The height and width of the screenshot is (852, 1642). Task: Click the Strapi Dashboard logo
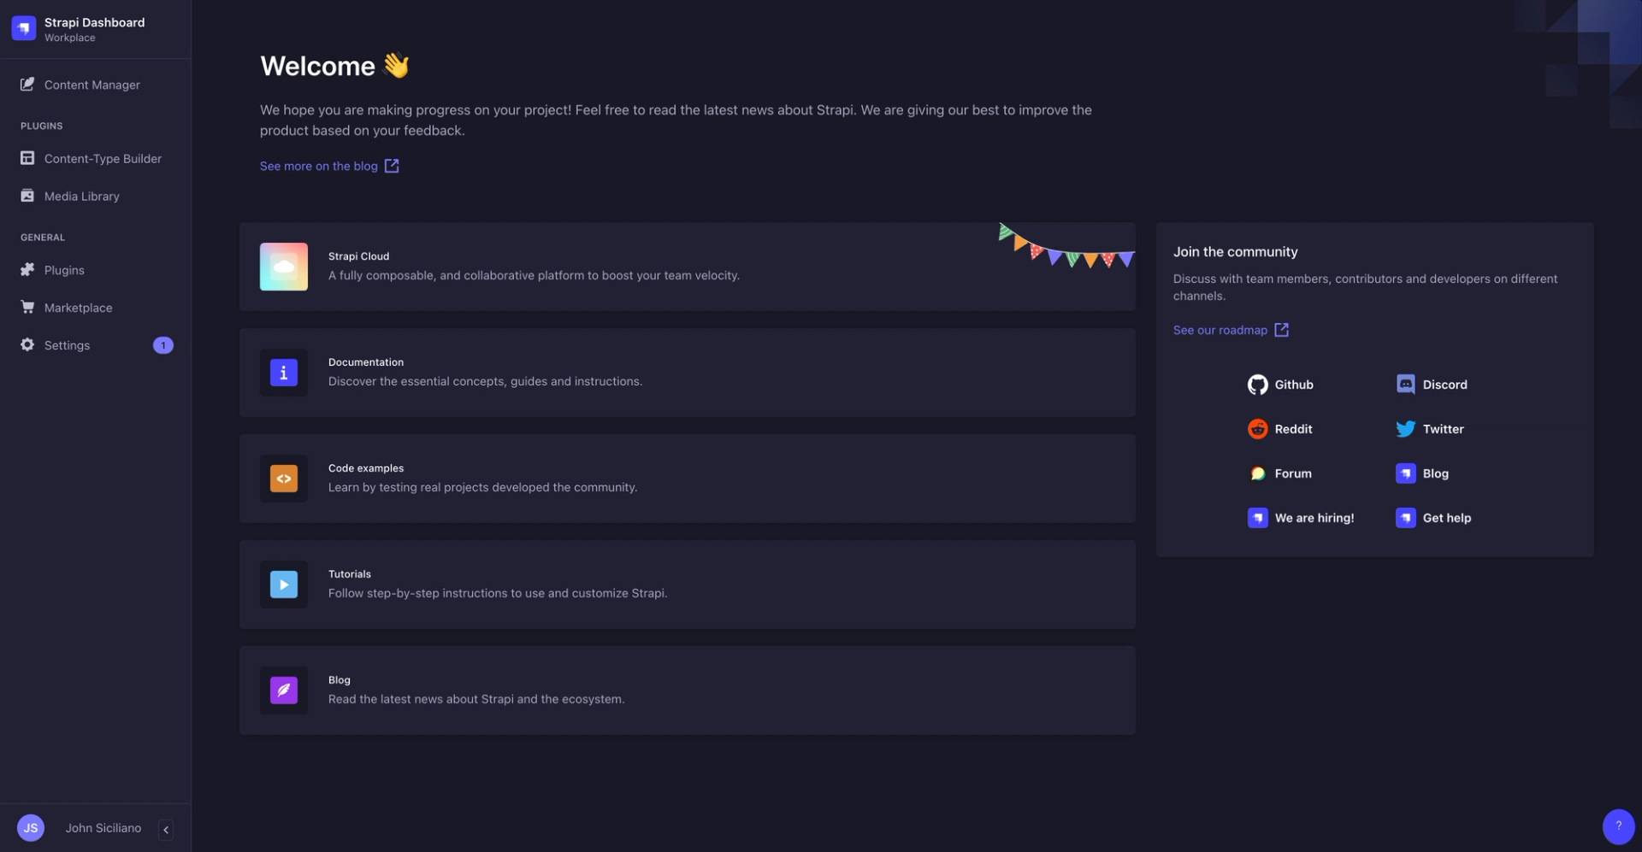pyautogui.click(x=23, y=26)
